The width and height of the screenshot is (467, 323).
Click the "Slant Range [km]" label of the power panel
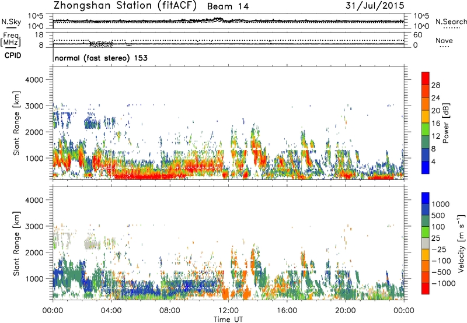point(16,123)
